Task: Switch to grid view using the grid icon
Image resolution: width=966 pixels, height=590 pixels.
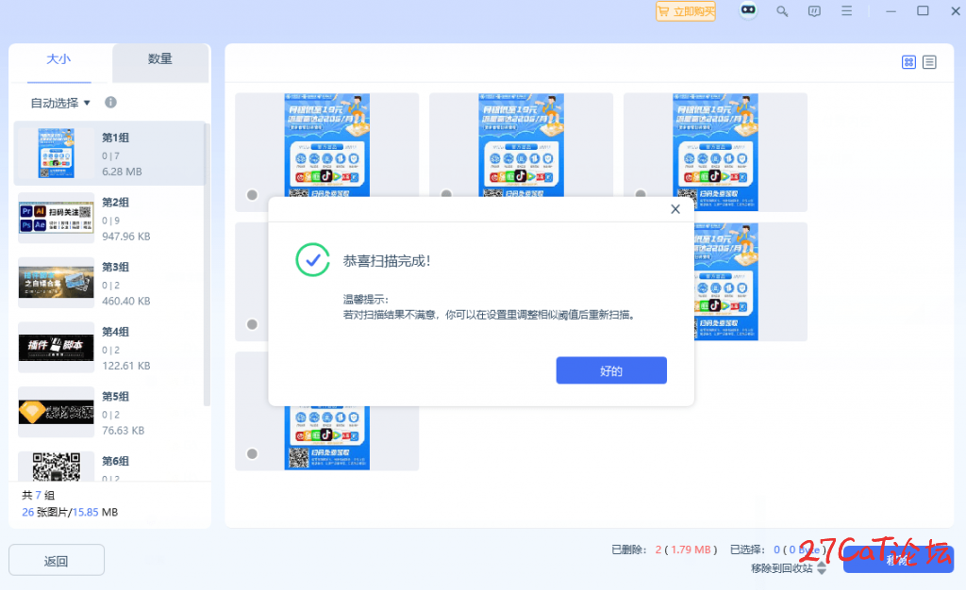Action: (x=908, y=61)
